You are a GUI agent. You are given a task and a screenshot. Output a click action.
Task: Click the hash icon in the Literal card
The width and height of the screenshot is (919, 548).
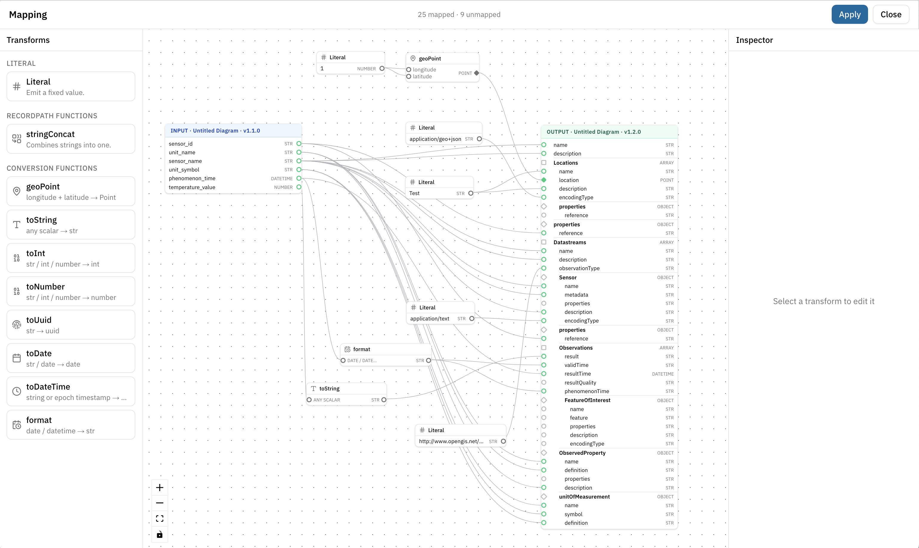(x=17, y=86)
